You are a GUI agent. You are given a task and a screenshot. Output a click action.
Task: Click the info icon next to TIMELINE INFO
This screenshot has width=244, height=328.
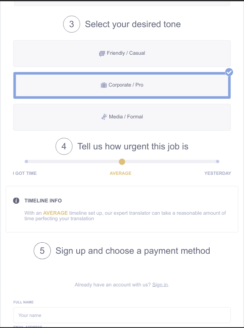16,201
